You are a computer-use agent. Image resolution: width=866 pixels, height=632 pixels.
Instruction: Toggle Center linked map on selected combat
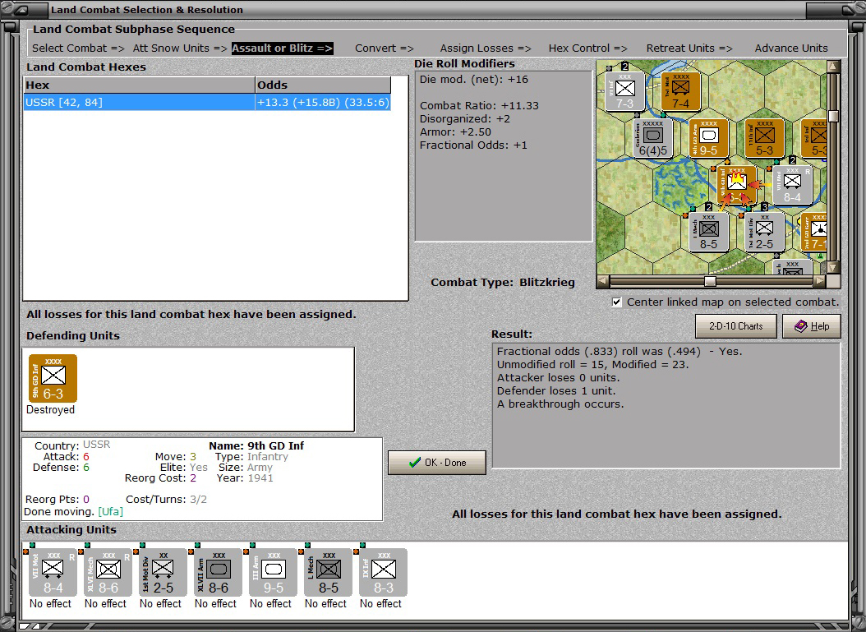tap(617, 302)
